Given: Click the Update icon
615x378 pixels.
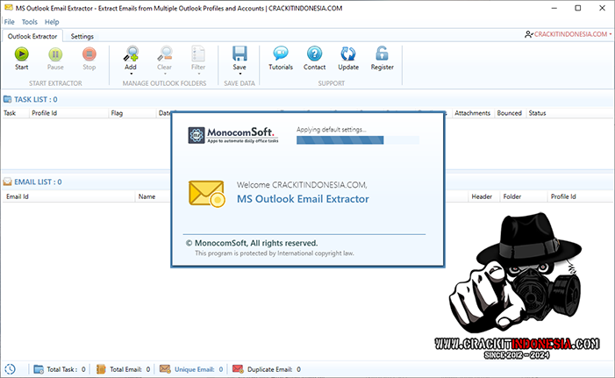Looking at the screenshot, I should [x=348, y=54].
